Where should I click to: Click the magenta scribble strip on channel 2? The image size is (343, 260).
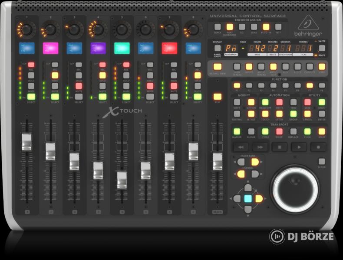tap(50, 48)
